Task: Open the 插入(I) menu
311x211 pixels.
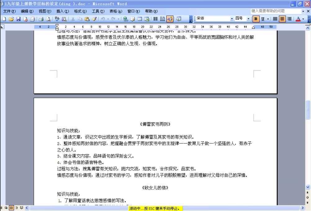Action: click(x=63, y=11)
